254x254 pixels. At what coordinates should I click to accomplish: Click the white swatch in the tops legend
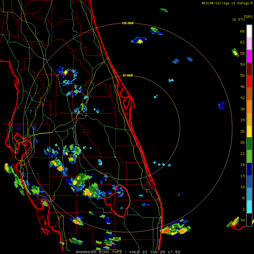(x=249, y=31)
